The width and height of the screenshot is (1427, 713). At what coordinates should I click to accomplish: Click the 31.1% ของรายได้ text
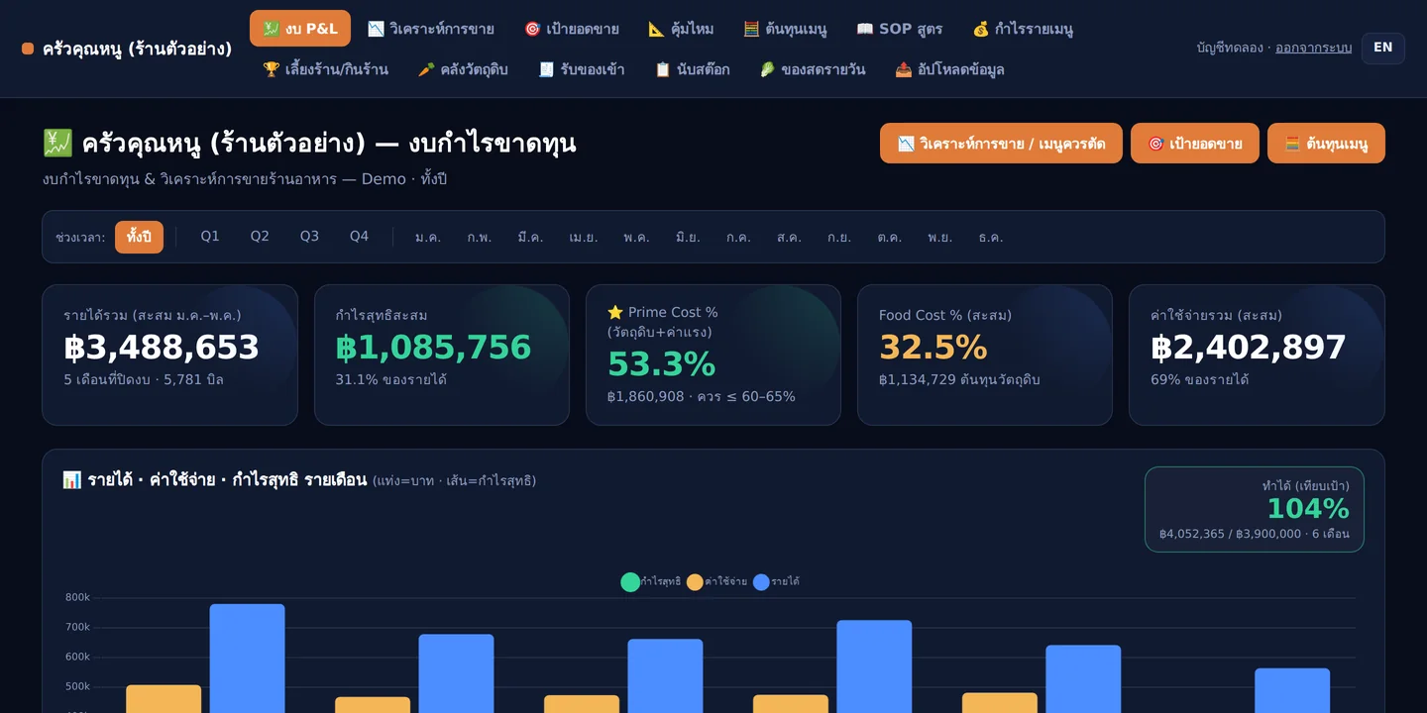click(x=391, y=380)
